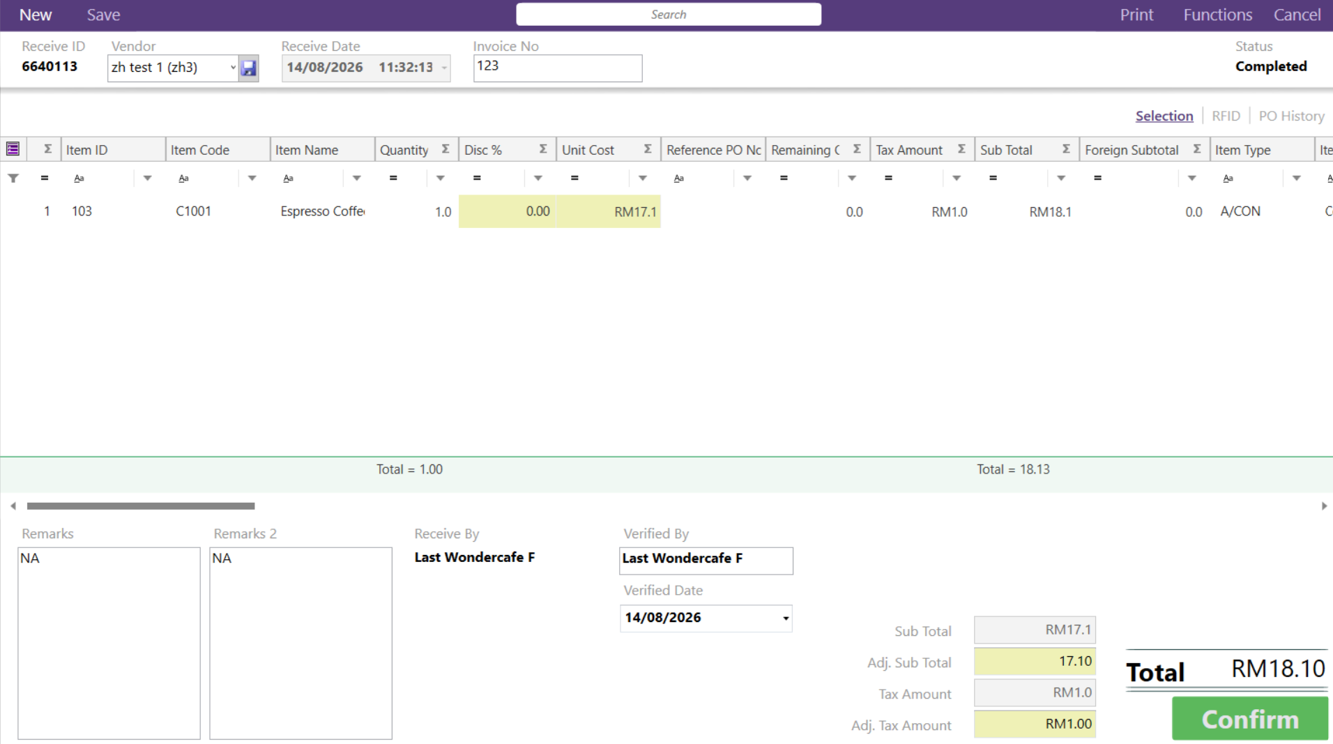Click the Aa filter operator icon under Item Code
The height and width of the screenshot is (744, 1333).
click(x=184, y=179)
